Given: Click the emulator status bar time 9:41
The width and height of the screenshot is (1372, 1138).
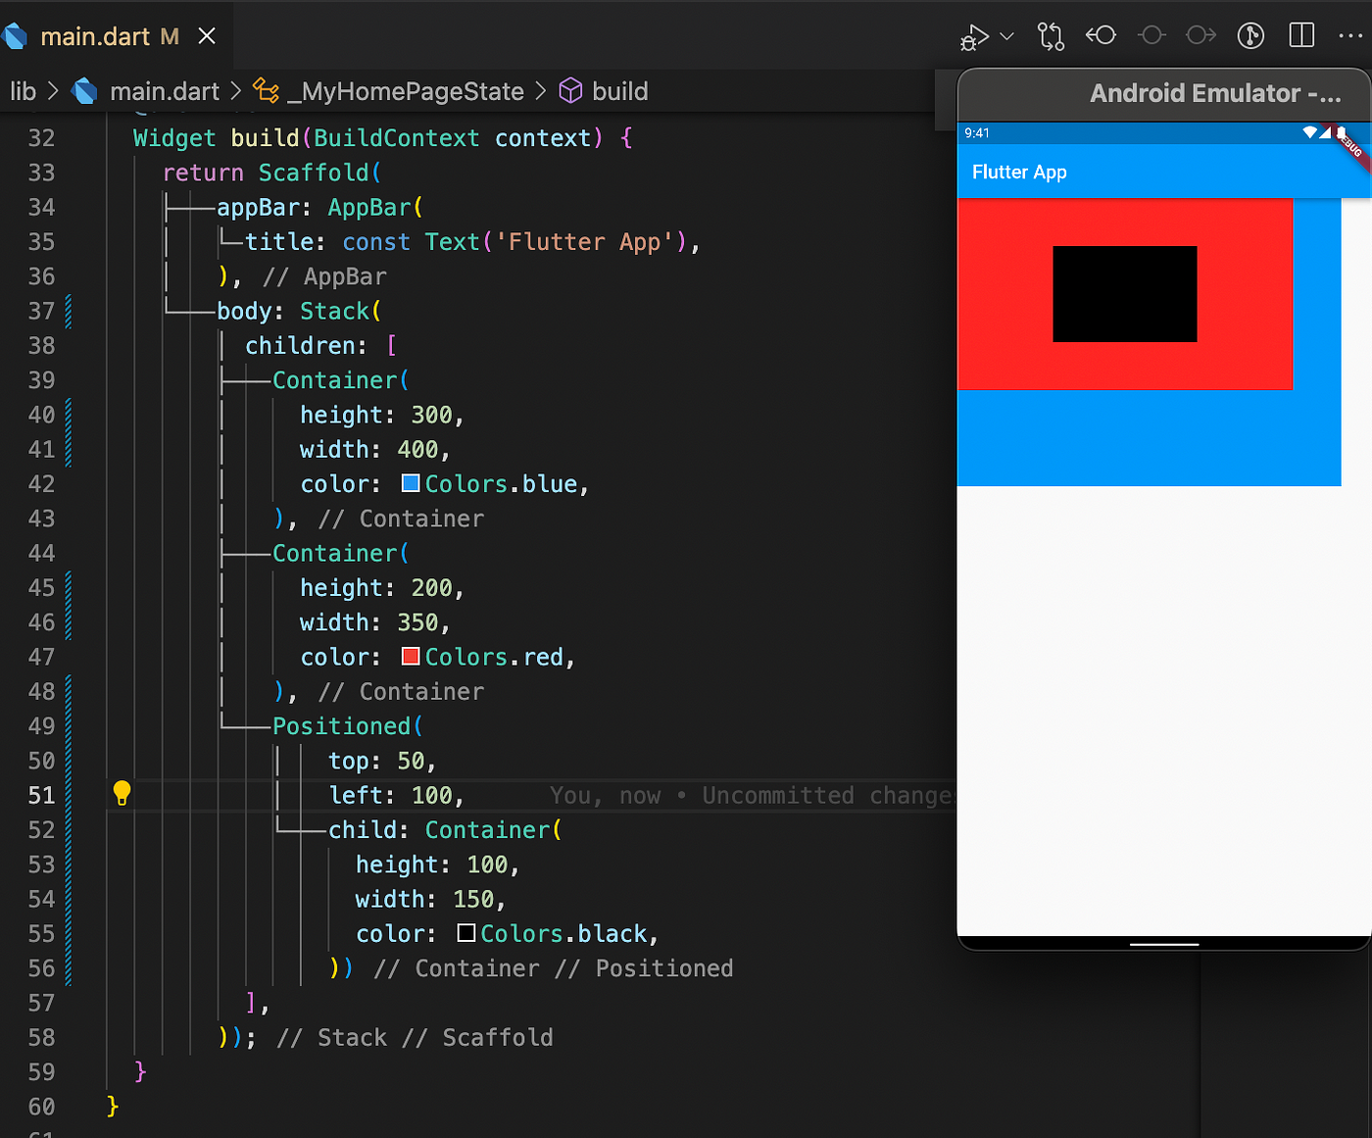Looking at the screenshot, I should [x=977, y=133].
